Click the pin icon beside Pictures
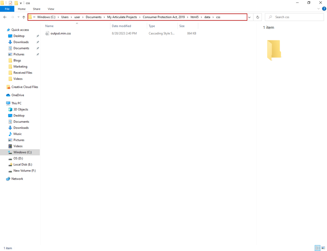Screen dimensions: 327x251 coord(38,54)
